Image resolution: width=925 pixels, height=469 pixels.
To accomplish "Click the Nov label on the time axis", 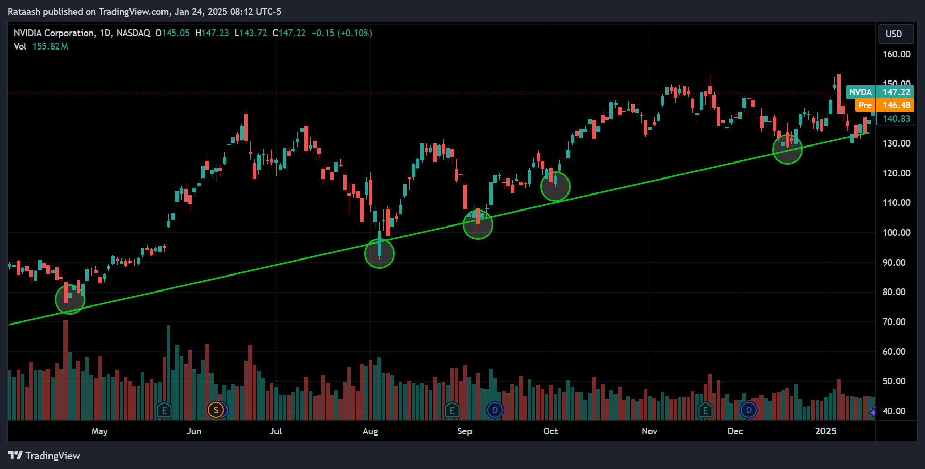I will [650, 431].
